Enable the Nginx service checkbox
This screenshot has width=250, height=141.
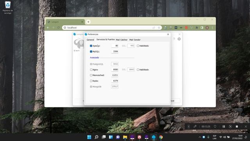point(91,70)
